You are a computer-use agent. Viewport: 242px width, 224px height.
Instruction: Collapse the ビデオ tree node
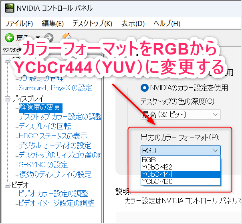(7, 185)
